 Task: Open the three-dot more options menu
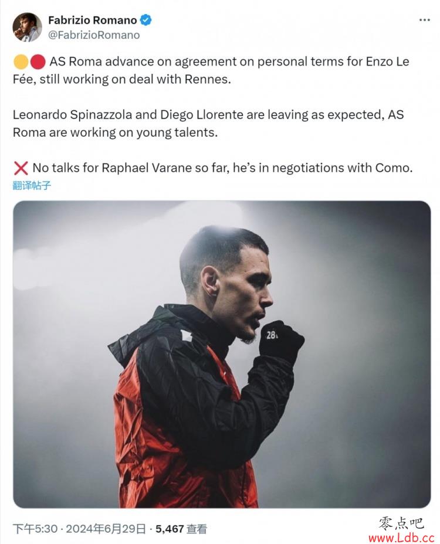click(x=424, y=20)
